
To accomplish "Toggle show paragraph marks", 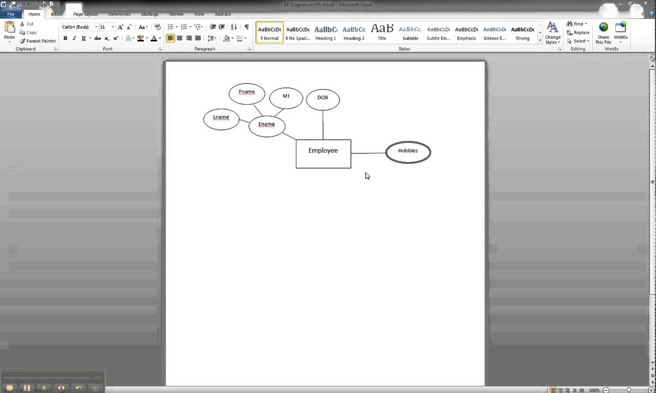I will pyautogui.click(x=246, y=27).
